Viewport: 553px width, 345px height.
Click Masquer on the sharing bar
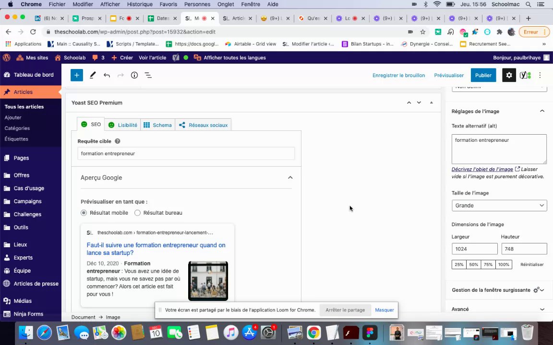pos(384,310)
